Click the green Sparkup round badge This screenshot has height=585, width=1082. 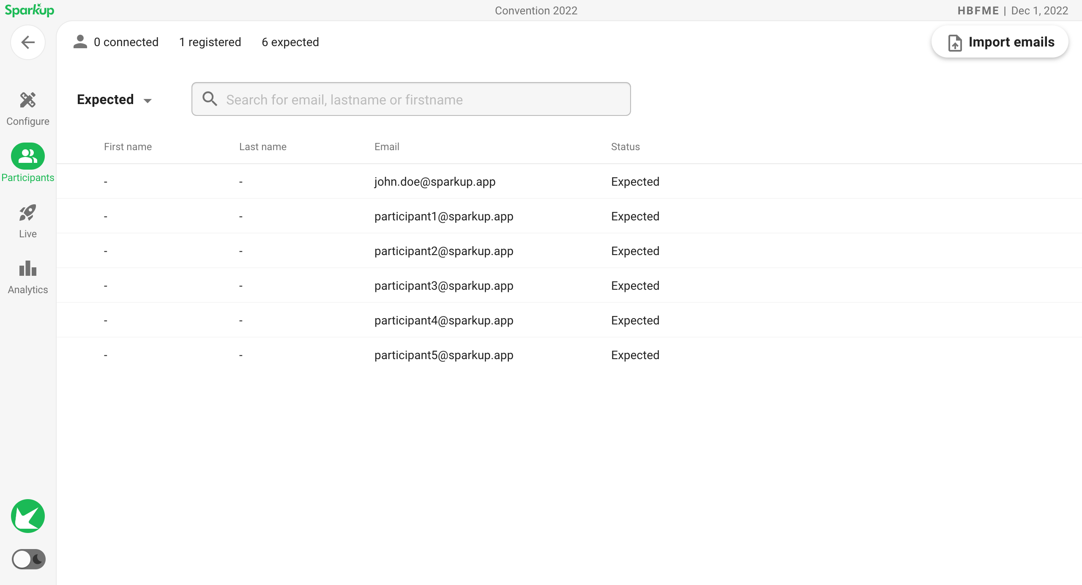pos(28,516)
